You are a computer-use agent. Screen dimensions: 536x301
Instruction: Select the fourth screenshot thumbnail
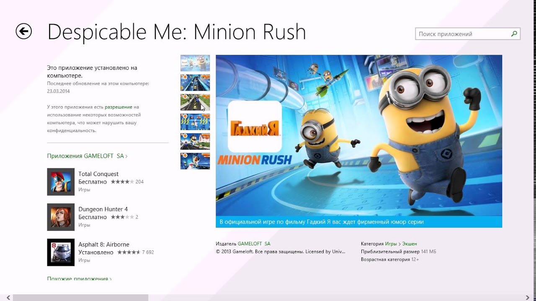pos(195,122)
